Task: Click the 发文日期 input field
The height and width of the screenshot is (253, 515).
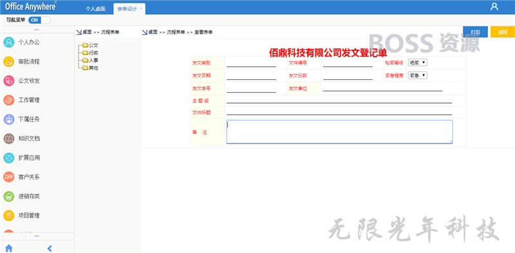Action: 251,75
